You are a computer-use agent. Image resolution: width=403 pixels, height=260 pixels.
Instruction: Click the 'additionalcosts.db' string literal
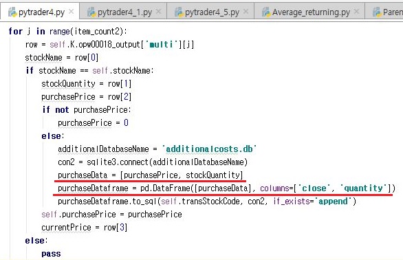[209, 149]
